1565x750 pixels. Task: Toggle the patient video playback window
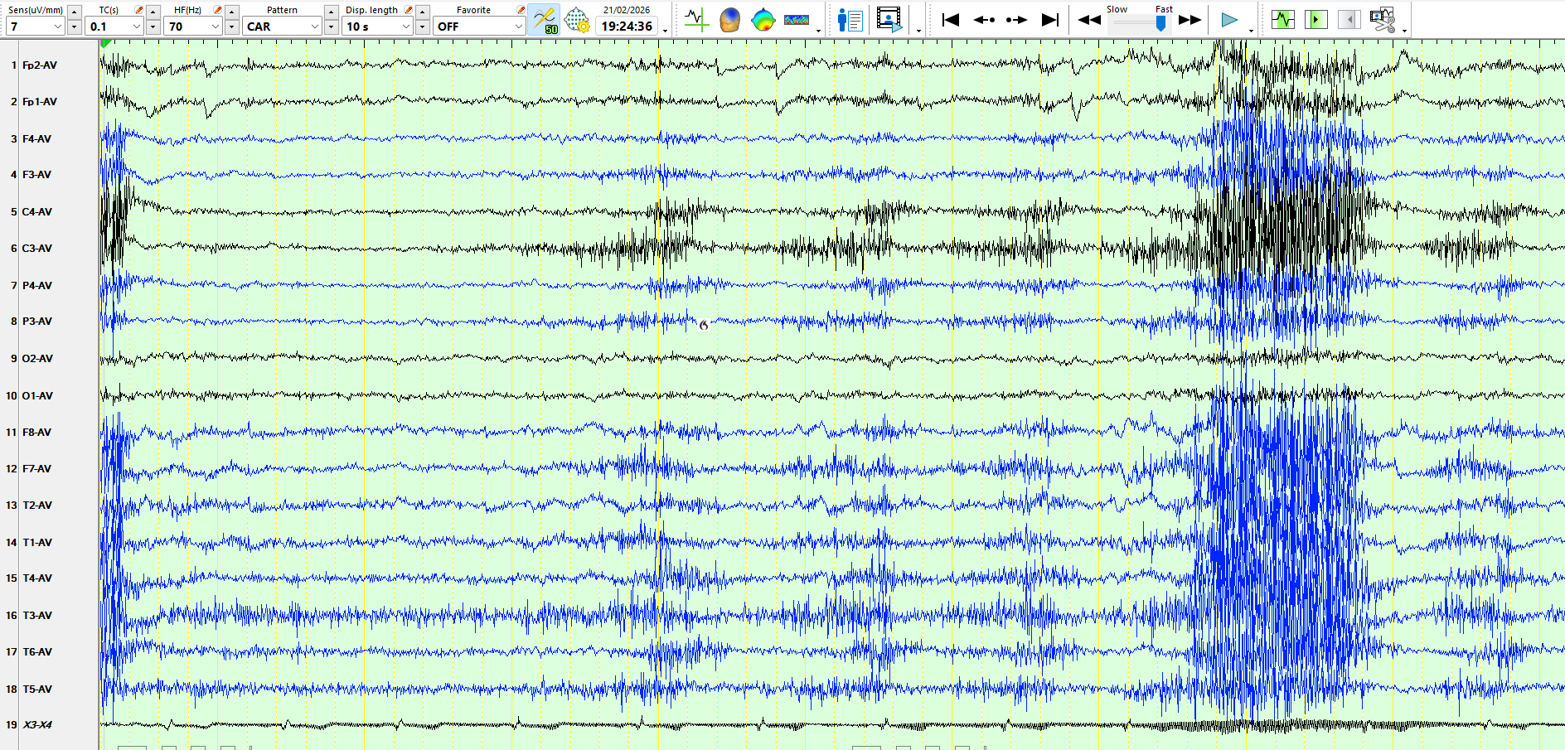(889, 19)
